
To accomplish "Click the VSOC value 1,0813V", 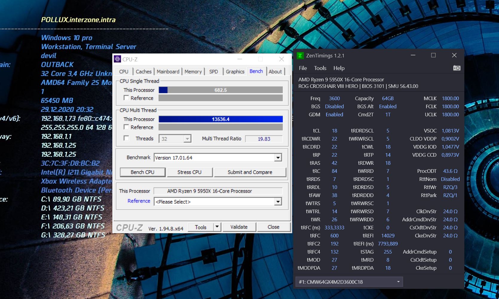I will click(x=450, y=131).
